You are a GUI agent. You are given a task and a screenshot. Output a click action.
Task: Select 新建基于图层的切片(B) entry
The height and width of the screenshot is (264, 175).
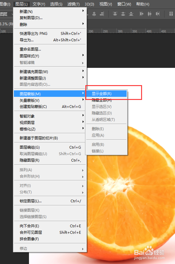click(x=50, y=138)
